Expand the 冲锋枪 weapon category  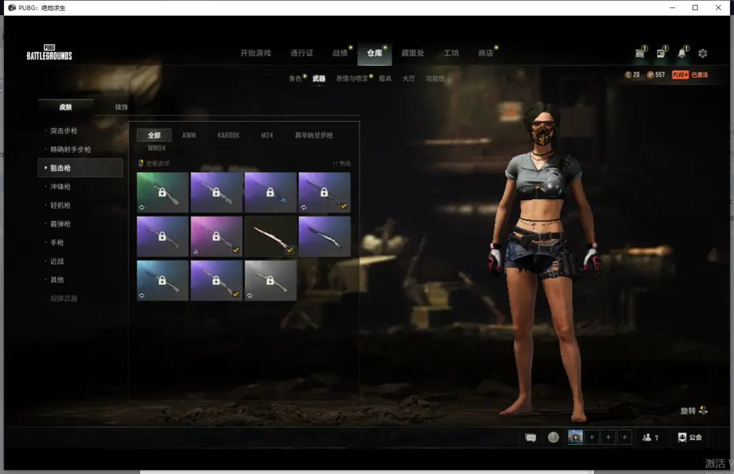tap(60, 186)
